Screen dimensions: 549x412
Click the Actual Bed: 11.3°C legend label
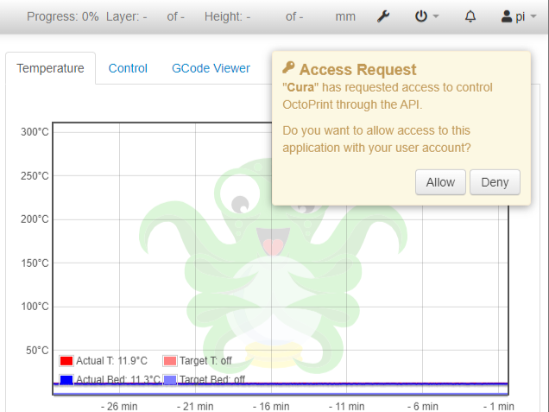coord(118,380)
